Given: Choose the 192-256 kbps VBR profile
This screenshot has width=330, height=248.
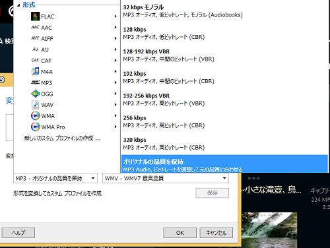Looking at the screenshot, I should point(224,100).
